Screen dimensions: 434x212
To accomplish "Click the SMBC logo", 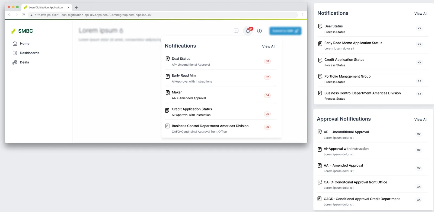I will [22, 31].
